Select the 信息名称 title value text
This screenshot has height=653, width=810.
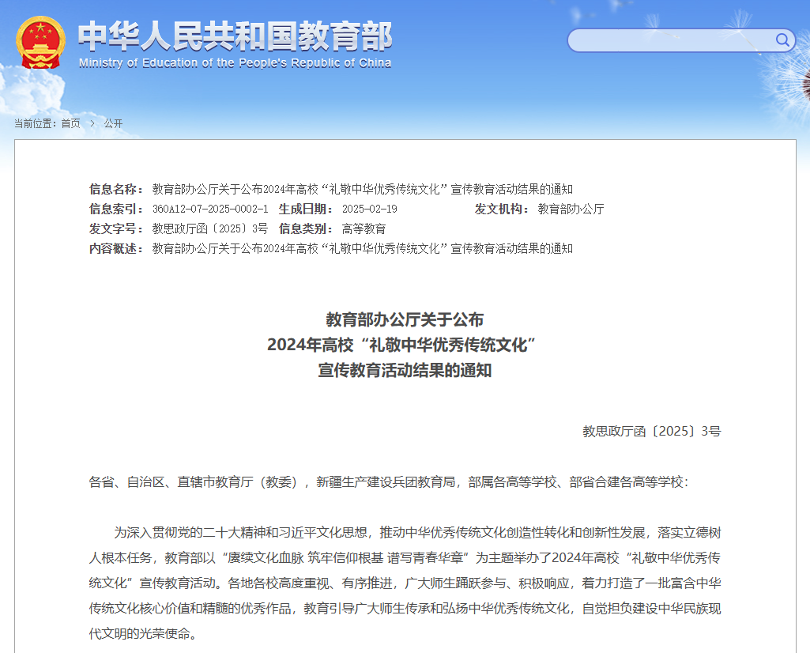click(x=362, y=189)
